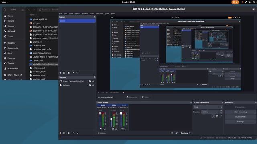Click the Desktop Audio volume fader
The height and width of the screenshot is (144, 257).
point(100,113)
